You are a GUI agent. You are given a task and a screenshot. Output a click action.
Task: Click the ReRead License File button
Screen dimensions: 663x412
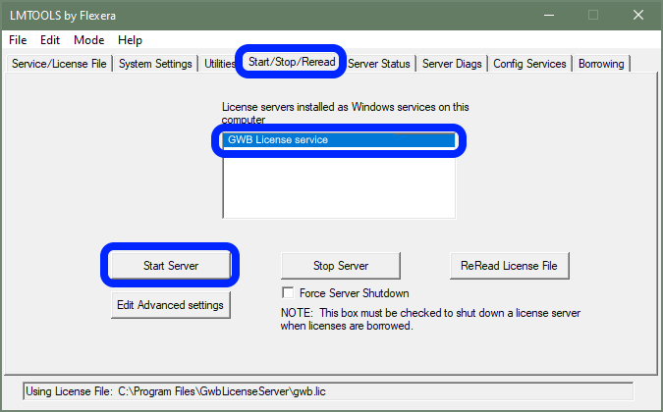pyautogui.click(x=509, y=266)
